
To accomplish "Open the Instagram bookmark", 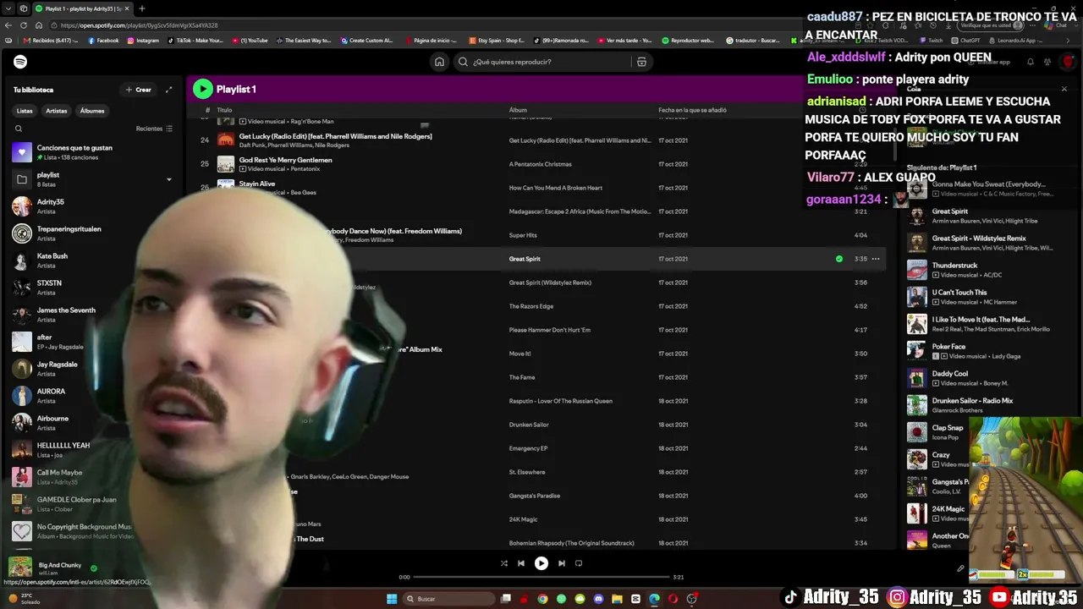I will (143, 41).
